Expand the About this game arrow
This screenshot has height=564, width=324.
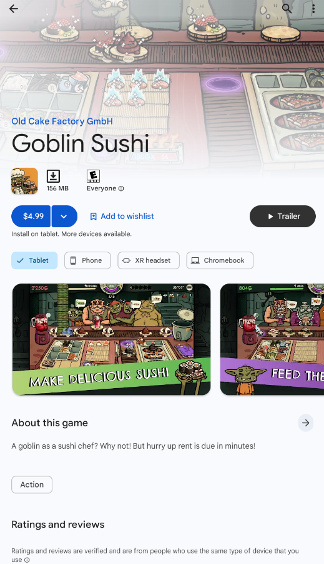pos(306,423)
